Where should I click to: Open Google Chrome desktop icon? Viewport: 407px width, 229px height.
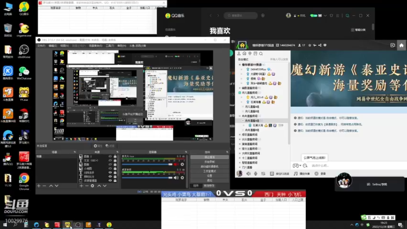(24, 182)
